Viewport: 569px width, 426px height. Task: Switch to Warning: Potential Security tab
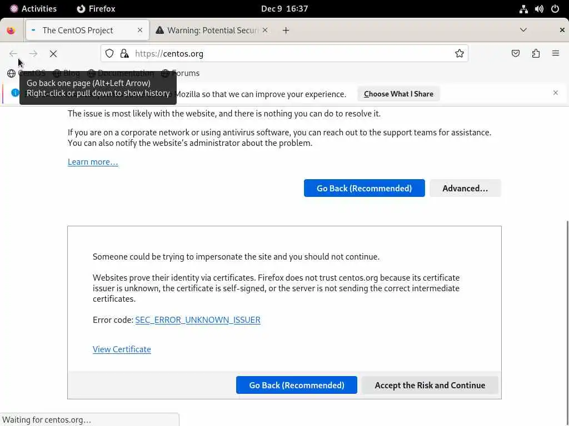click(x=212, y=30)
